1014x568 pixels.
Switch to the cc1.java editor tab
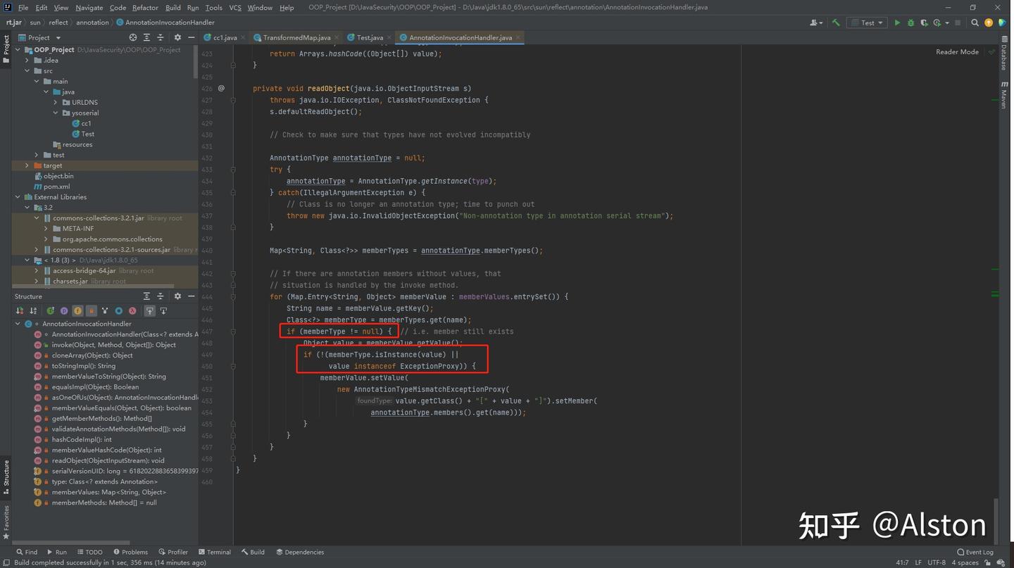click(225, 37)
